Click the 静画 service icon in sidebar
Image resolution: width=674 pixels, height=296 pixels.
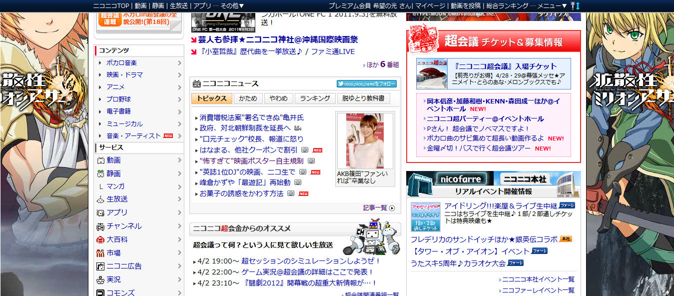point(100,173)
